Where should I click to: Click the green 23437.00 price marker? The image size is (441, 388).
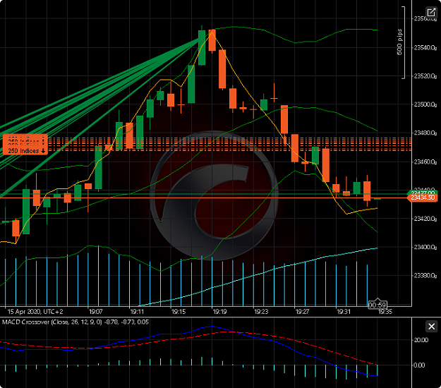pyautogui.click(x=423, y=193)
